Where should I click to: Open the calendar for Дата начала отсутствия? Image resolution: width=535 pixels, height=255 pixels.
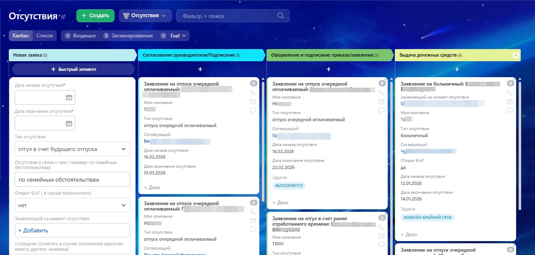[69, 98]
